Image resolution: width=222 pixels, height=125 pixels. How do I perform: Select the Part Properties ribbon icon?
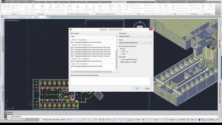166,8
